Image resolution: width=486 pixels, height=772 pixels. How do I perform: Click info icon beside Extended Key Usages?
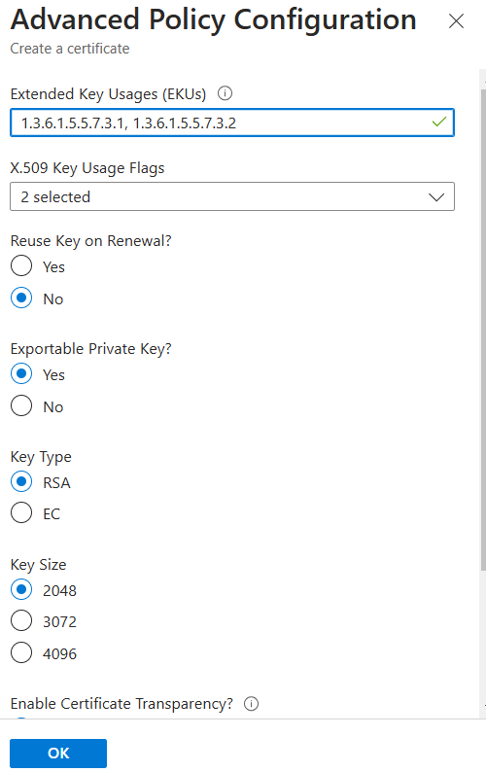point(226,93)
